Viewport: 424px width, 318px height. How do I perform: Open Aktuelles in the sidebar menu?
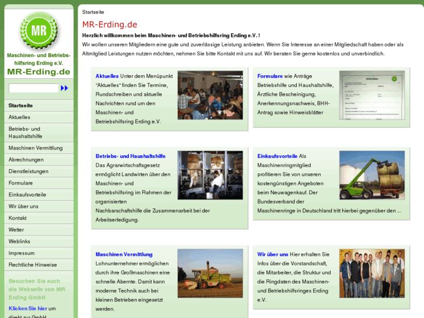(39, 117)
